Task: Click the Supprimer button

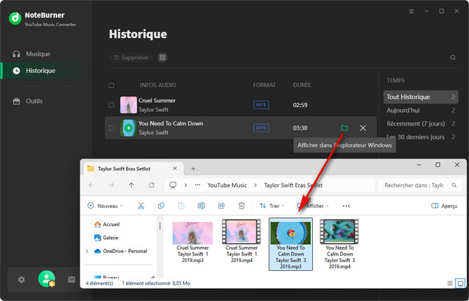Action: (131, 58)
